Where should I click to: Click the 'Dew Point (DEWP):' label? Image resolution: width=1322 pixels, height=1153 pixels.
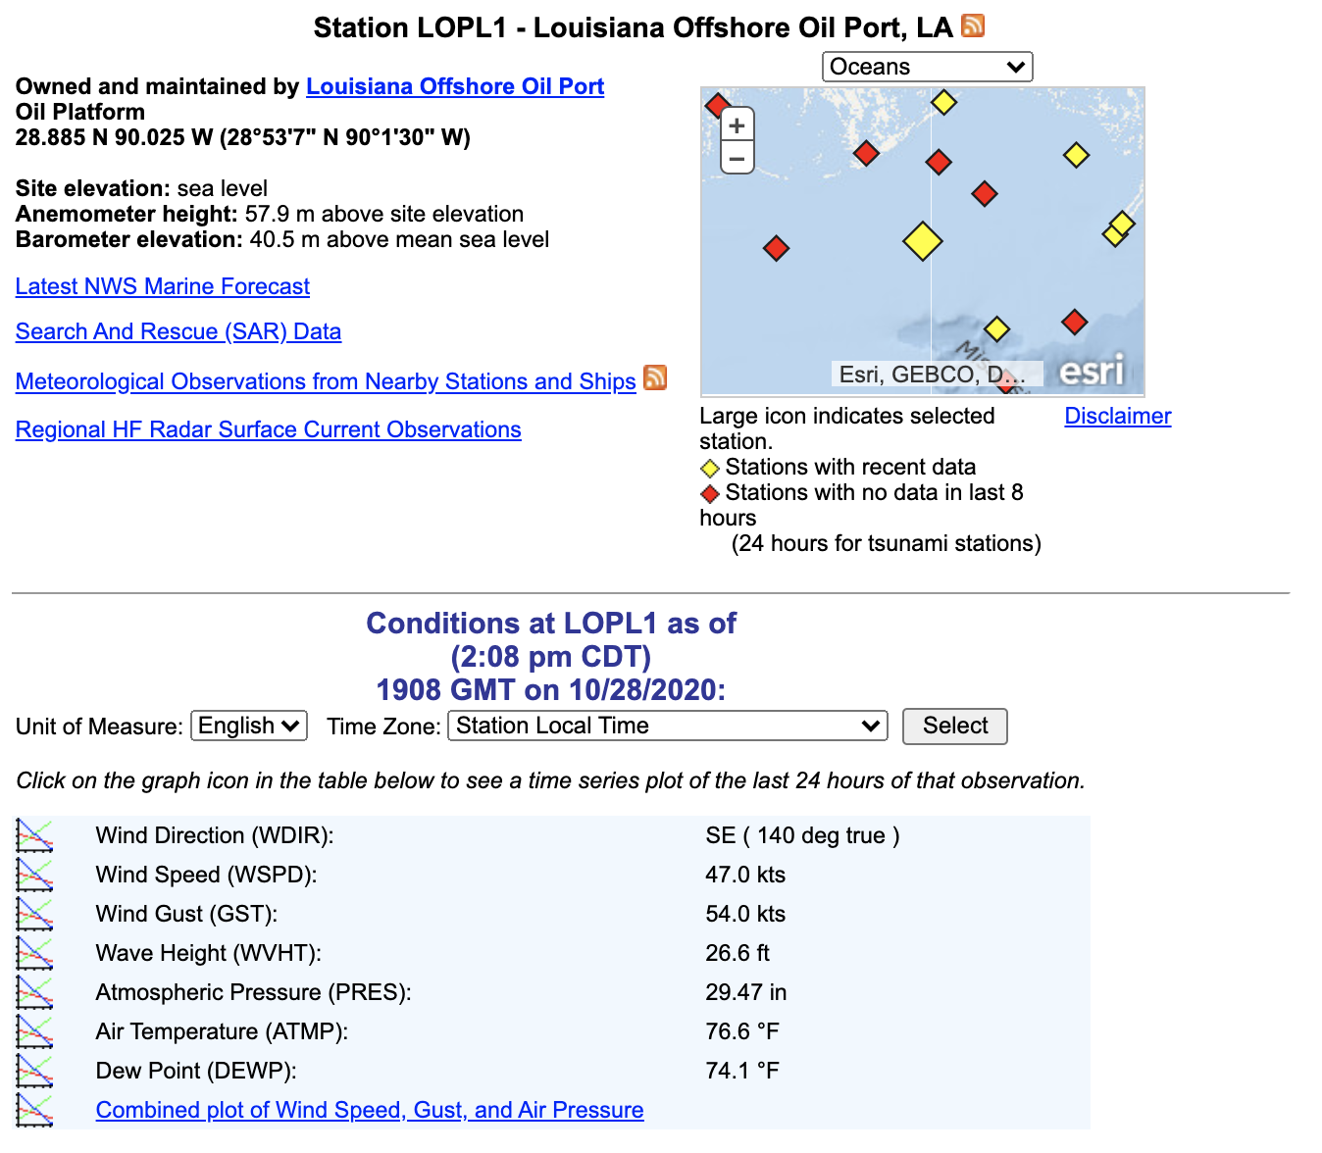[196, 1071]
